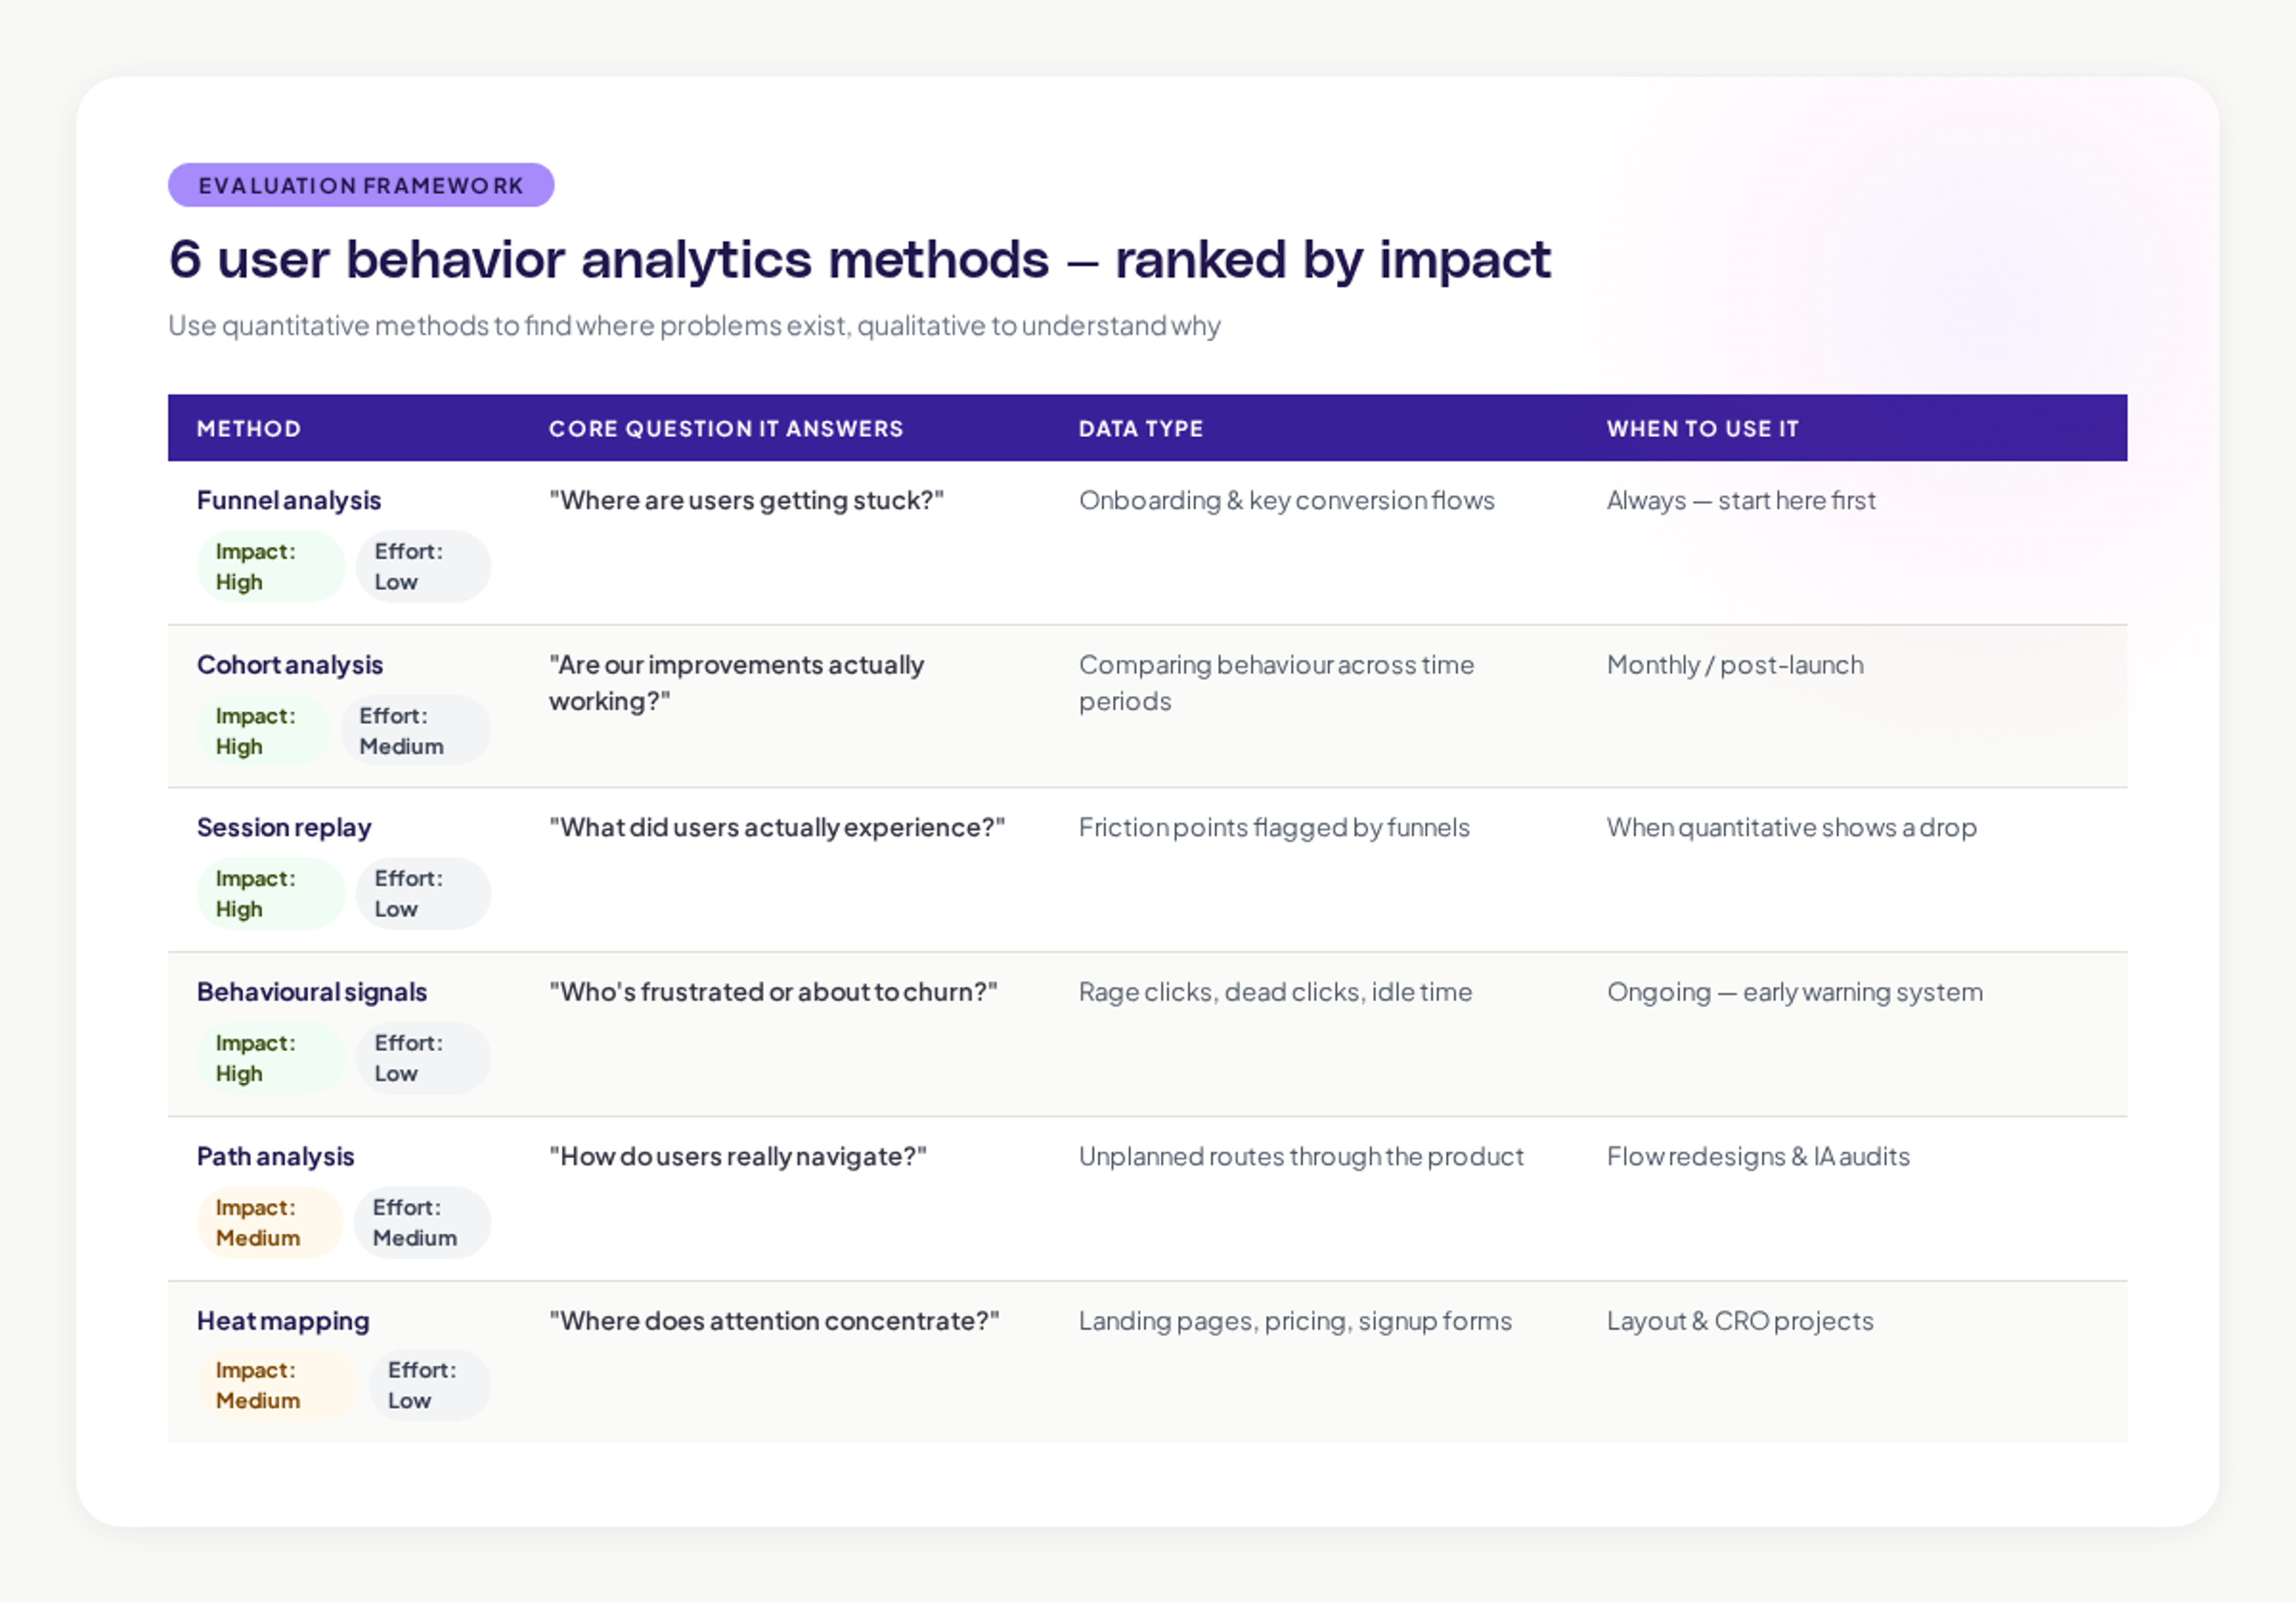
Task: Select the Session replay method name
Action: (x=284, y=828)
